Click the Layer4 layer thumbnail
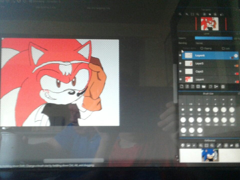 (x=189, y=79)
